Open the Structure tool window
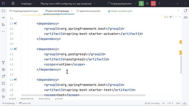Image resolution: width=189 pixels, height=106 pixels. tap(3, 24)
